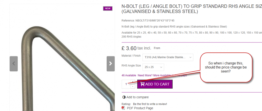Open the PDF Product Page link

pos(140,108)
